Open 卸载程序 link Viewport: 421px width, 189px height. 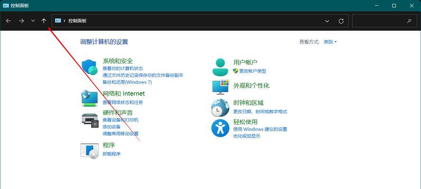pyautogui.click(x=112, y=154)
